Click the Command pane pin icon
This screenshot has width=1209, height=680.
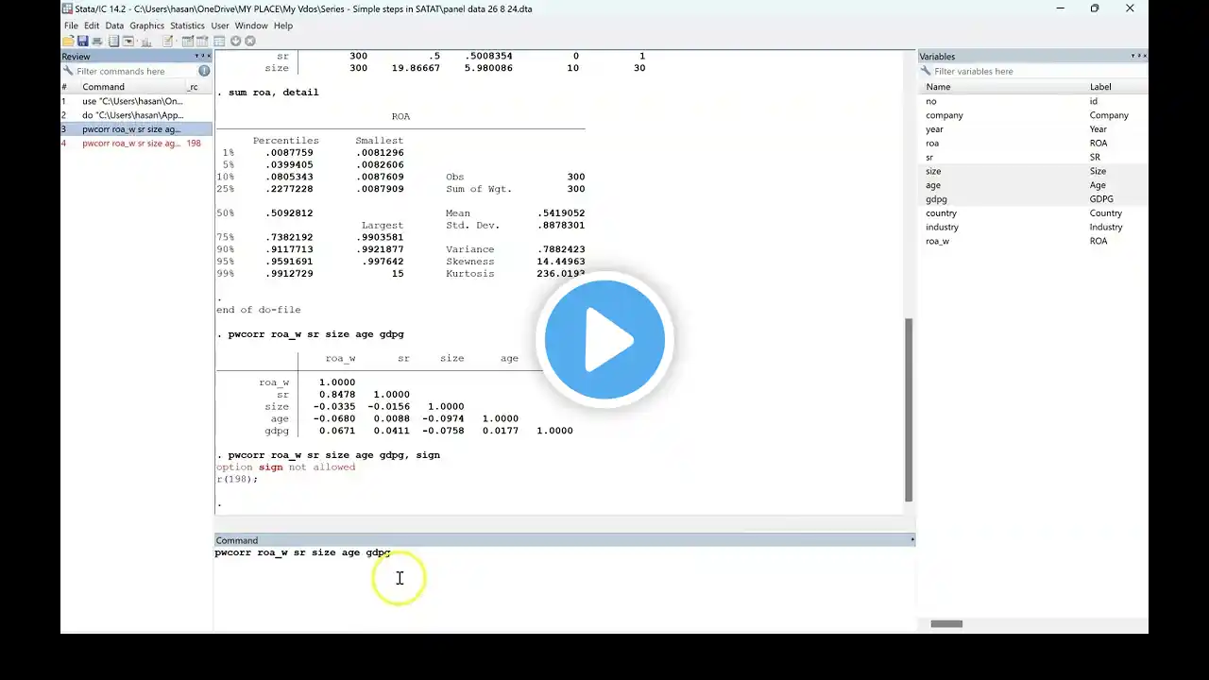(x=911, y=540)
